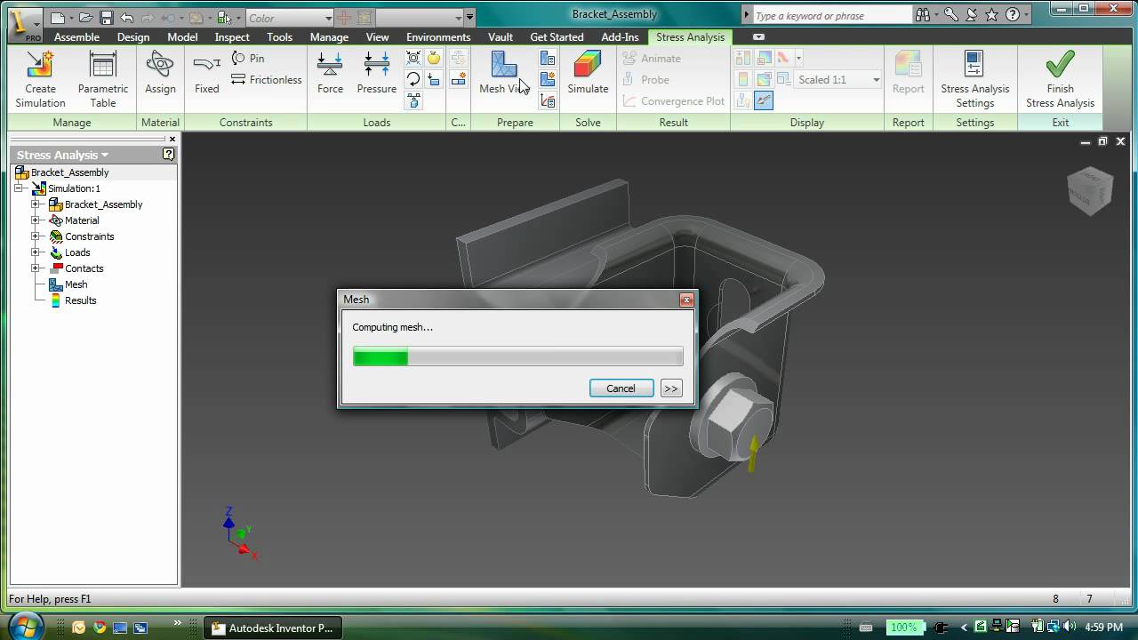Choose the Frictionless constraint tool

267,79
